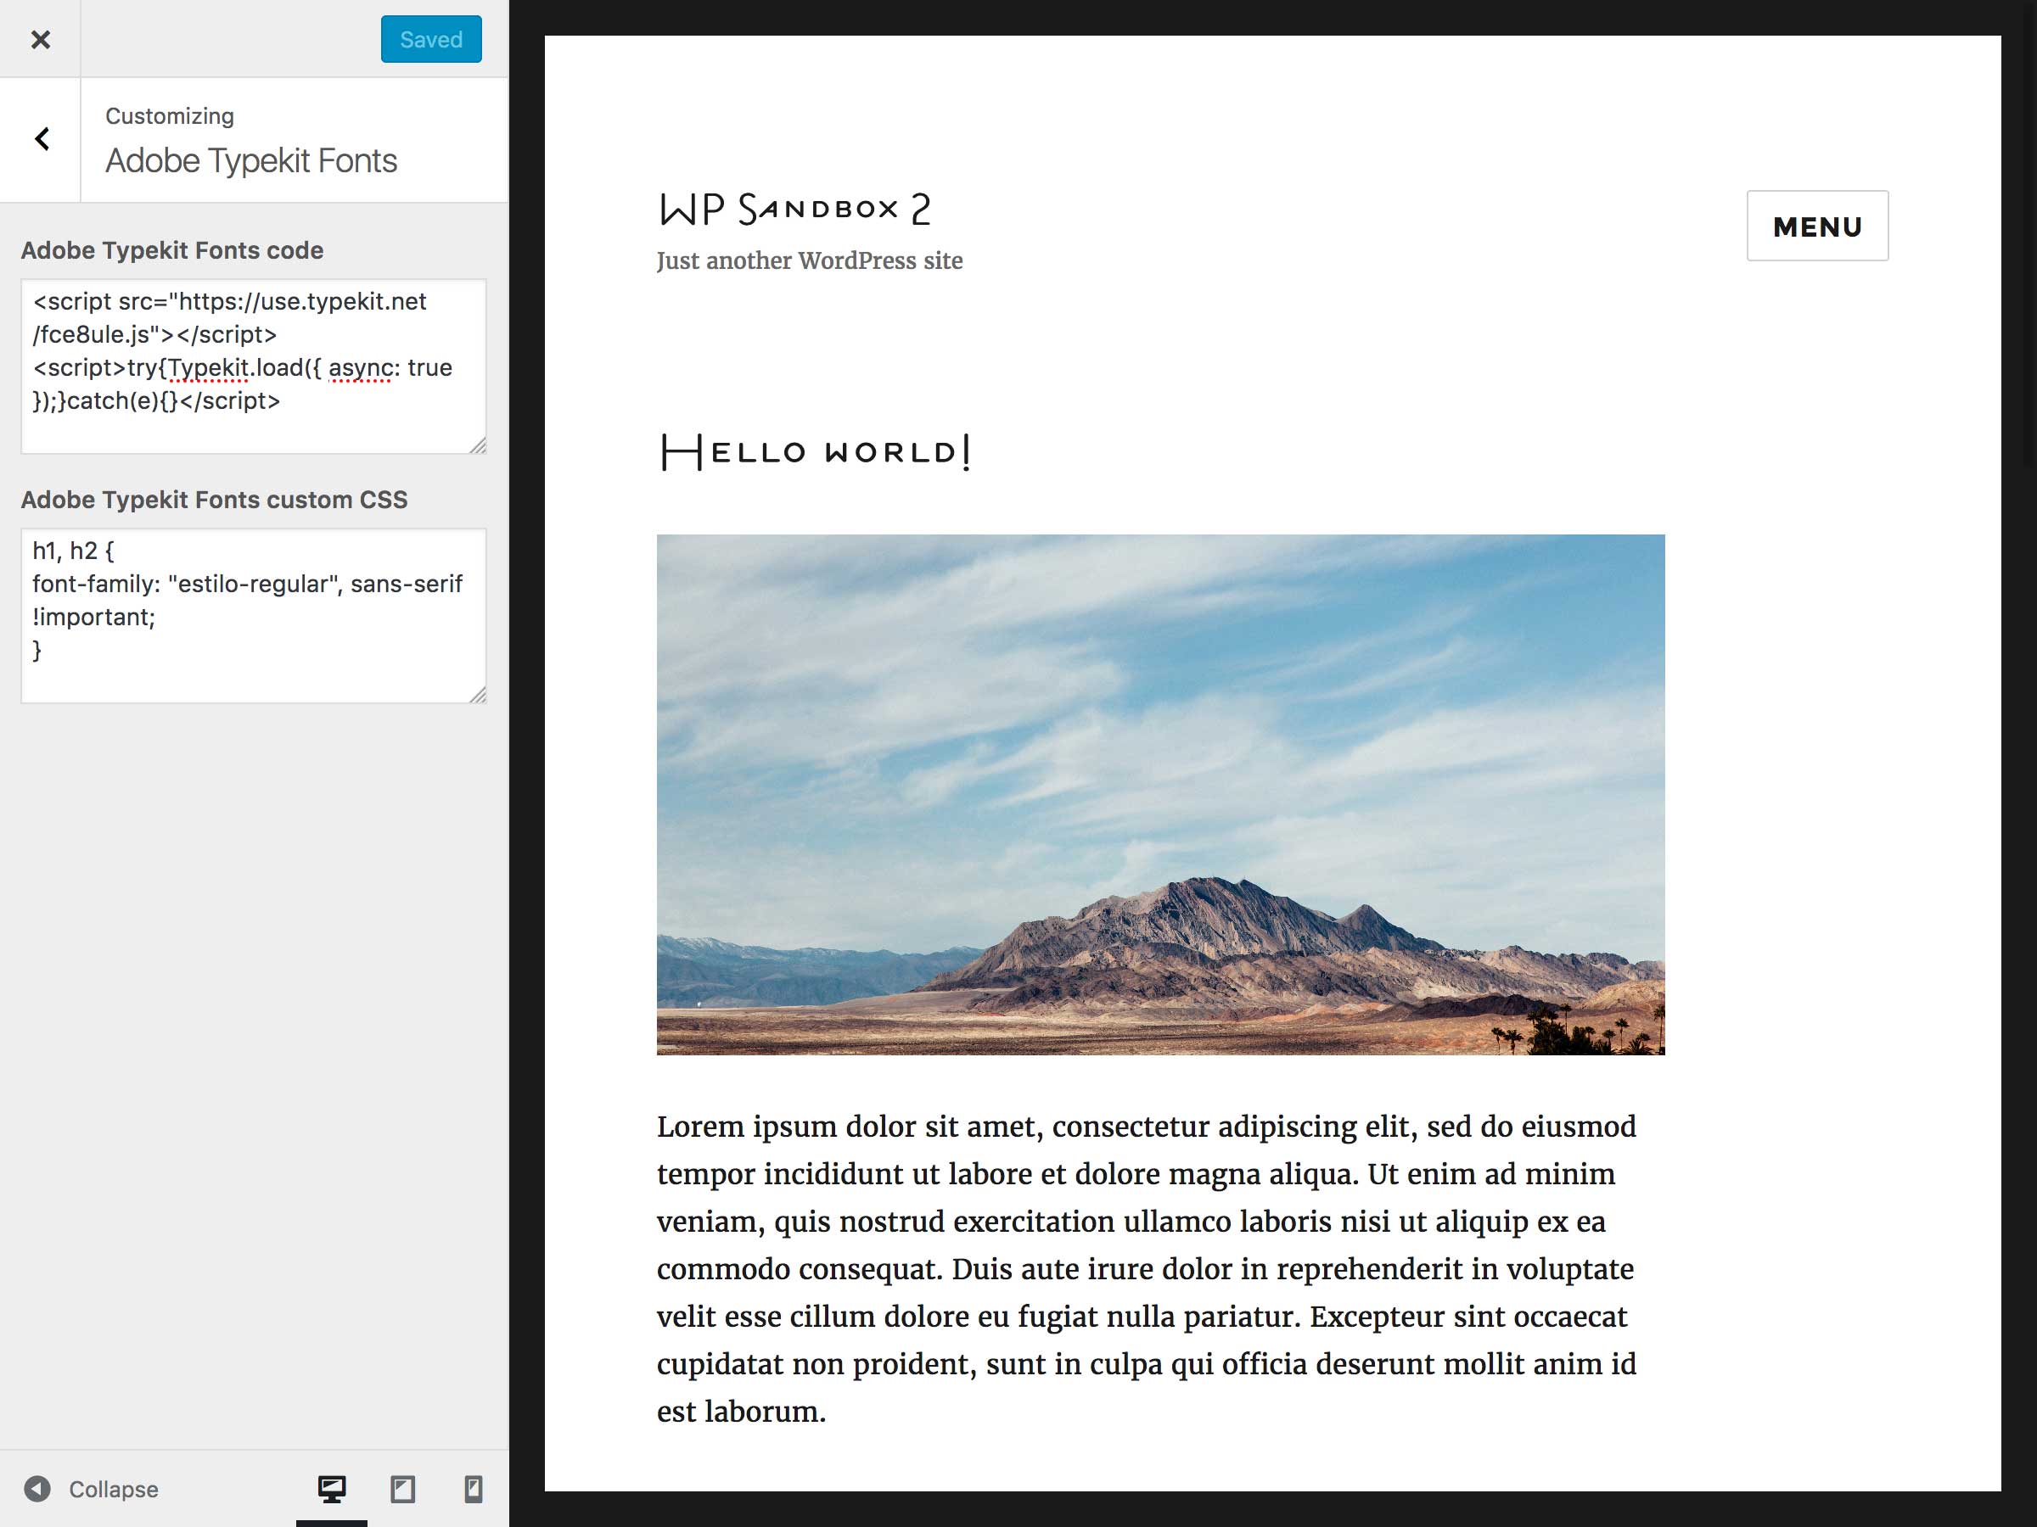Switch to mobile preview mode
Image resolution: width=2037 pixels, height=1527 pixels.
(x=474, y=1488)
